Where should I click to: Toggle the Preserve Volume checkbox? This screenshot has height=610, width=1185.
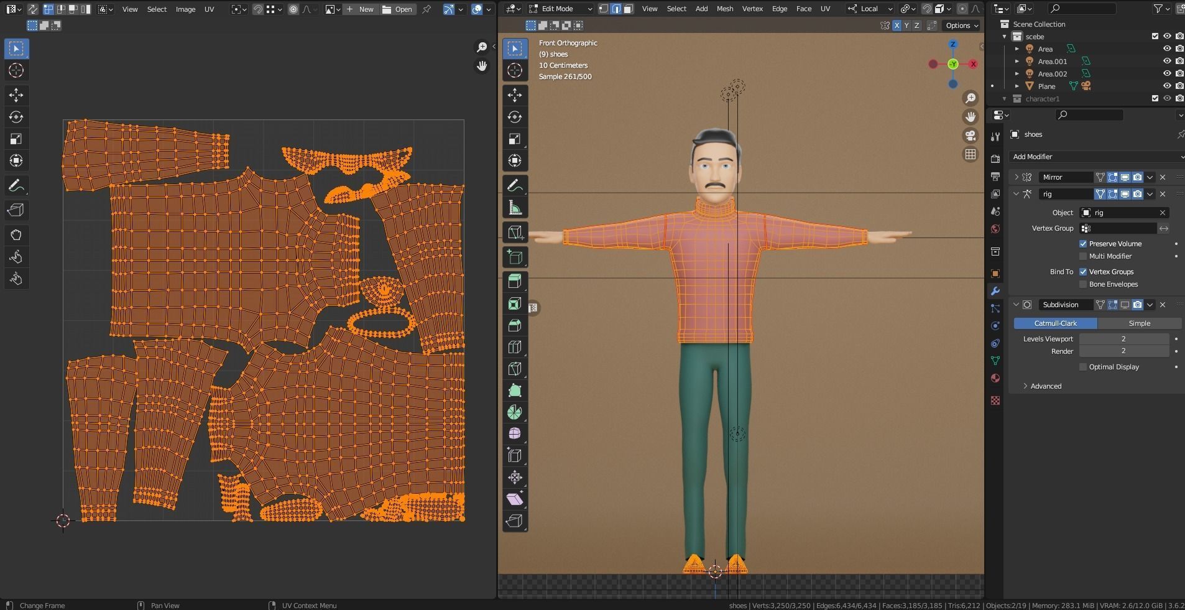point(1083,244)
